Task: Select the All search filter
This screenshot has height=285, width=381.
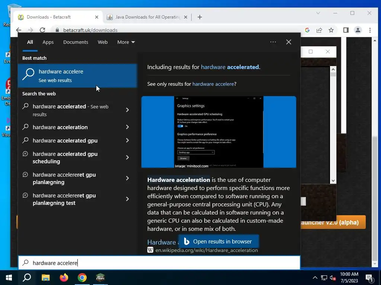Action: (x=30, y=42)
